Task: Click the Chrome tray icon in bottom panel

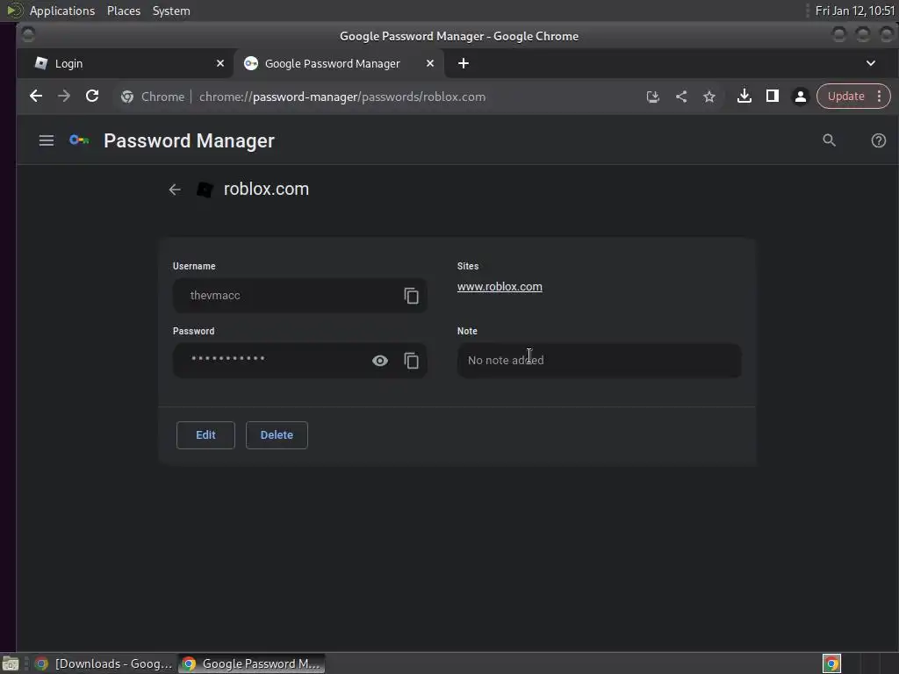Action: (x=831, y=663)
